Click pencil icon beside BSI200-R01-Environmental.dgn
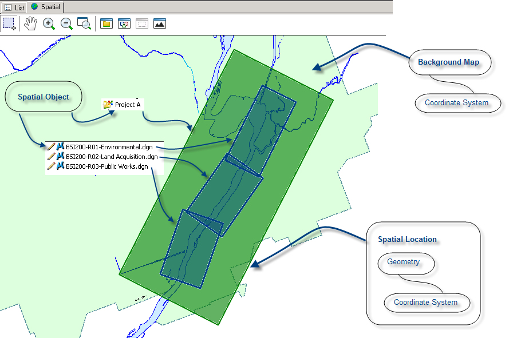The height and width of the screenshot is (338, 513). (50, 146)
